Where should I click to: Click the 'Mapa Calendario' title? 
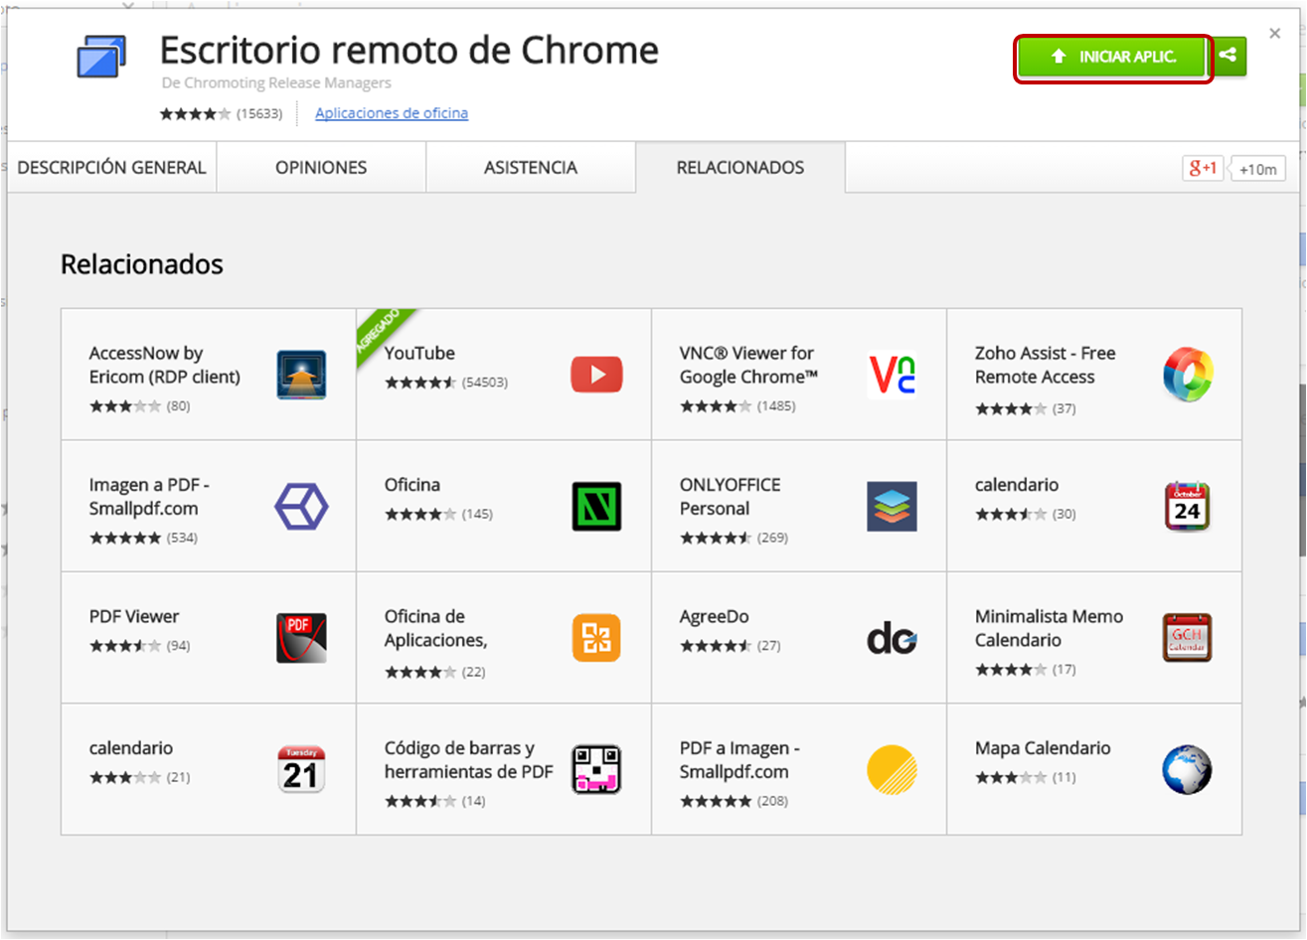click(x=1043, y=748)
